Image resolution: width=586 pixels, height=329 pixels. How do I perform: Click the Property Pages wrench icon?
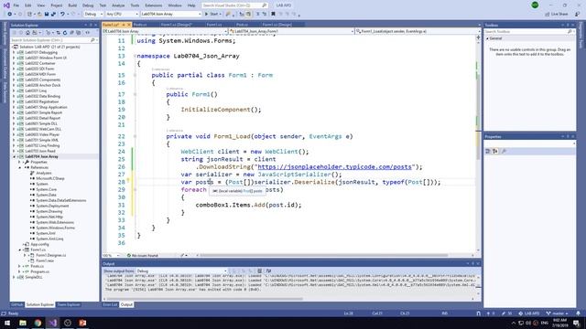click(x=504, y=151)
